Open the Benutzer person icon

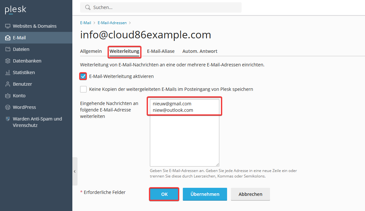(x=8, y=84)
